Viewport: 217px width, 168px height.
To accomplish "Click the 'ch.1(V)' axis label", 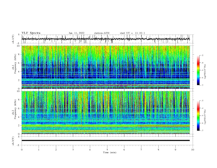I will point(13,39).
